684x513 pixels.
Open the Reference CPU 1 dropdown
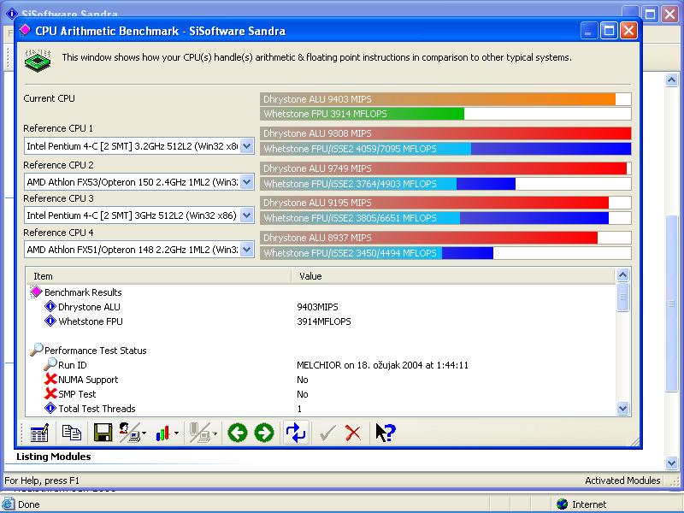click(x=247, y=146)
